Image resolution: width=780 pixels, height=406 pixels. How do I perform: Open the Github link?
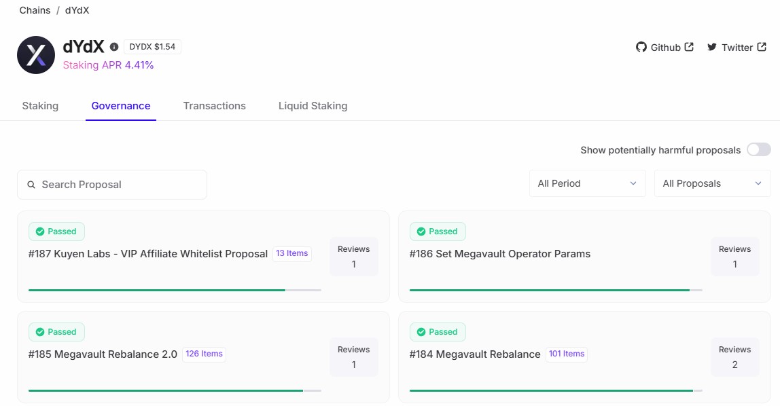point(664,48)
